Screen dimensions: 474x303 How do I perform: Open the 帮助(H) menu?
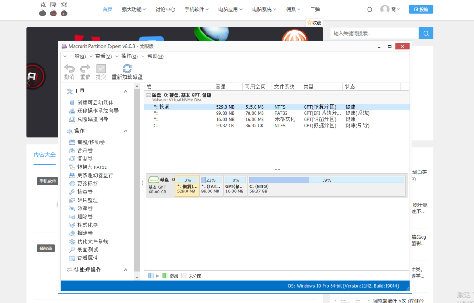(153, 56)
